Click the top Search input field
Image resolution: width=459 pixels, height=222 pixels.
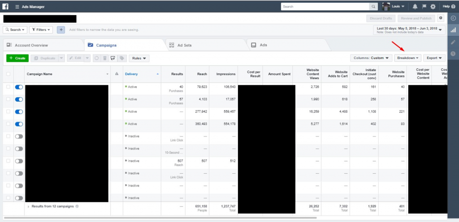tap(325, 6)
